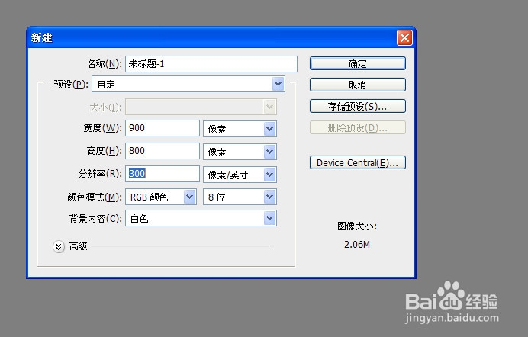Screen dimensions: 528x337
Task: Click the 图像大小 value 2.06M
Action: (x=357, y=245)
